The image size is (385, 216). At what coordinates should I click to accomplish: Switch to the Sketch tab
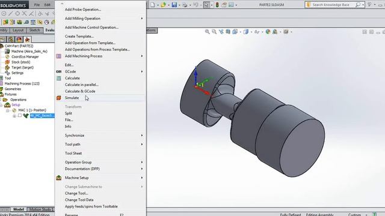coord(35,30)
